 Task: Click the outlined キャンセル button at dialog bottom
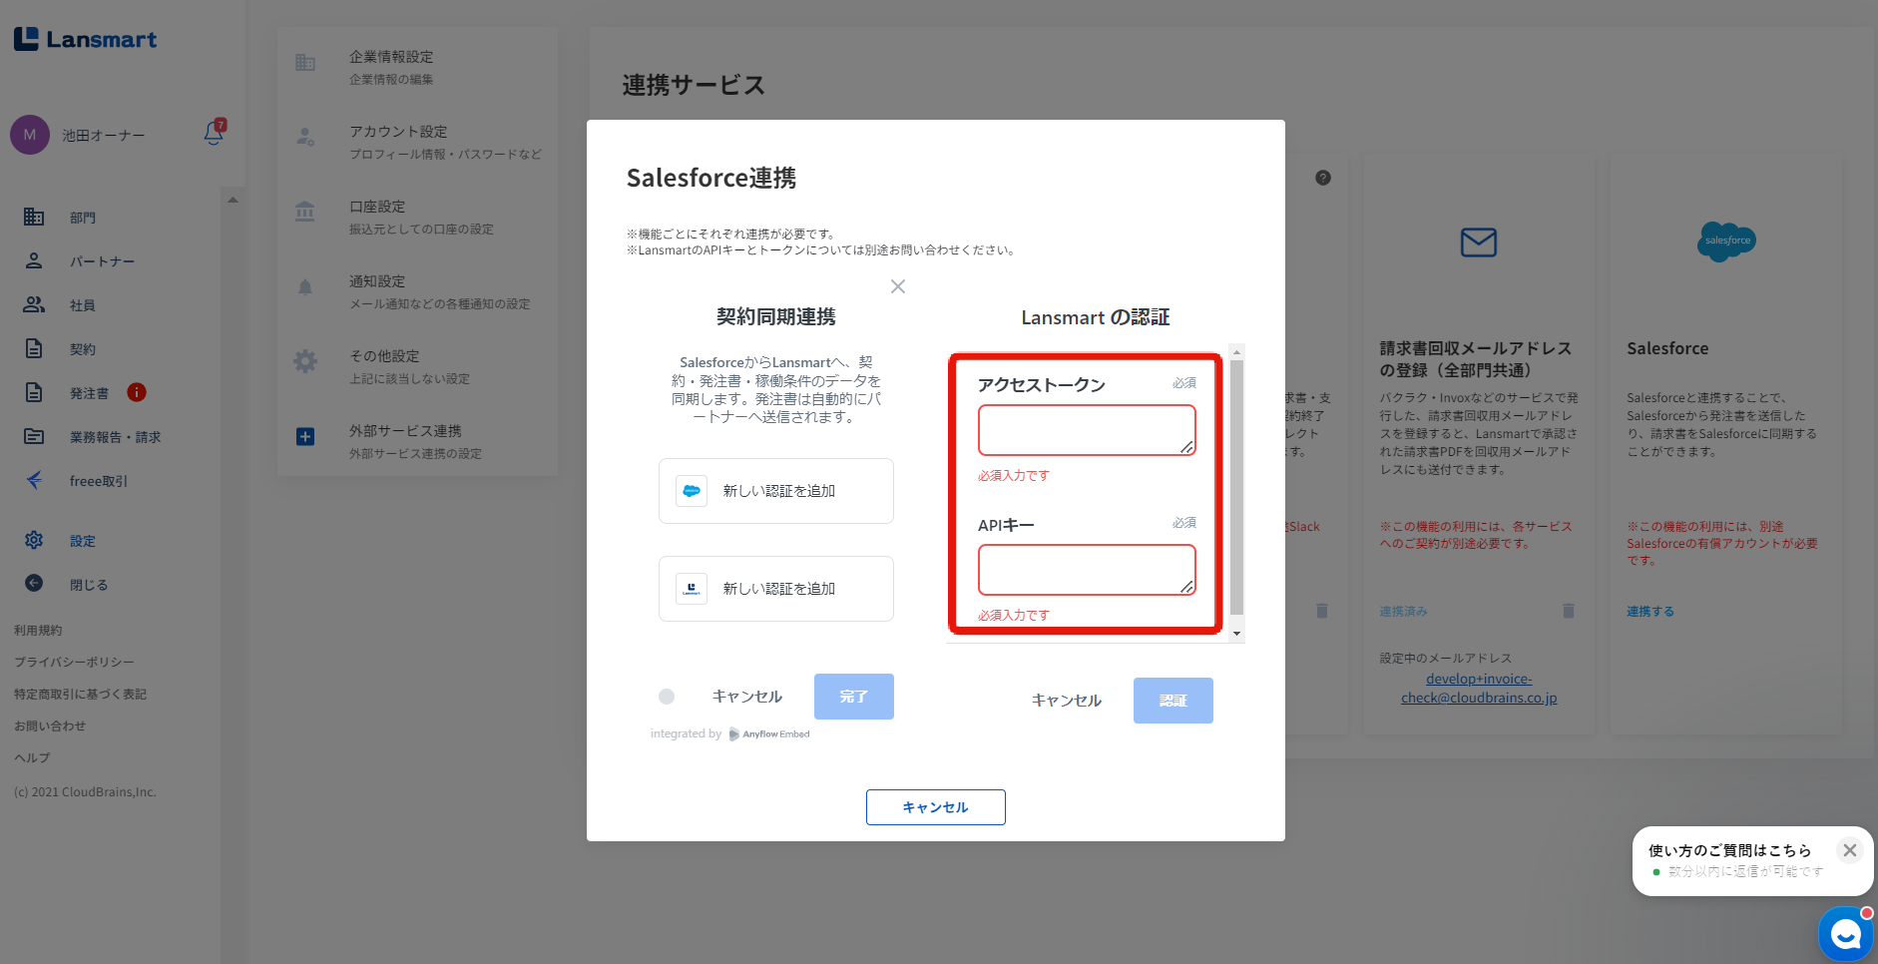click(936, 807)
